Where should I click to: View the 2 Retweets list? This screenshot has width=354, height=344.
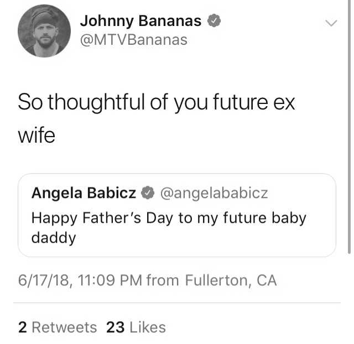click(58, 327)
